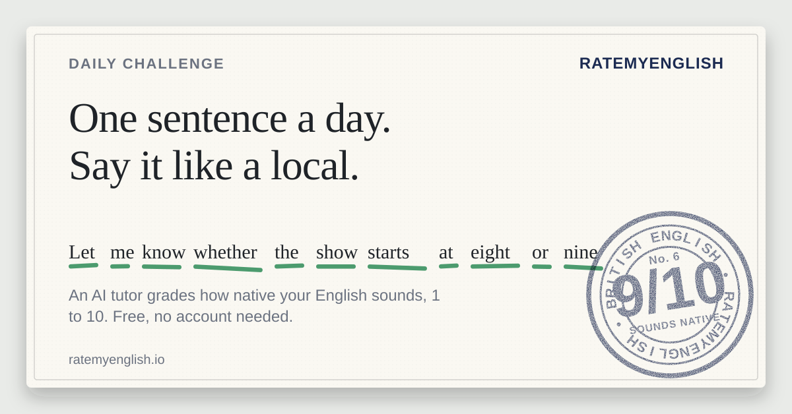The height and width of the screenshot is (414, 792).
Task: Click the RATEMYENGLISH brand logo
Action: click(x=651, y=63)
